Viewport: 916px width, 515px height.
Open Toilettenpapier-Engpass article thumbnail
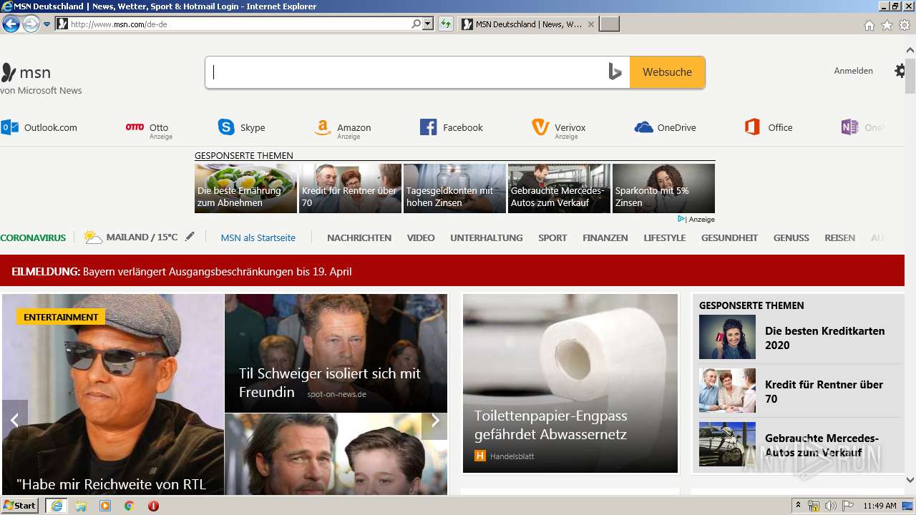[570, 383]
